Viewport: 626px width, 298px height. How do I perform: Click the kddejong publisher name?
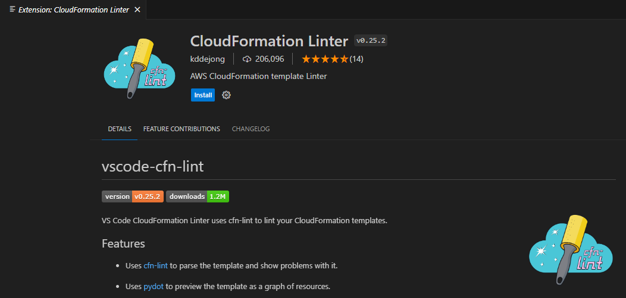(x=208, y=59)
